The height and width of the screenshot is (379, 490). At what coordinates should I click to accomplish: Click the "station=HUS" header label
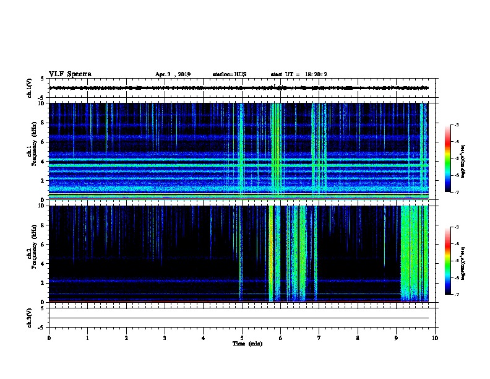230,74
